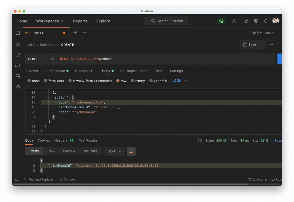Click the request URL field
Image resolution: width=294 pixels, height=202 pixels.
click(166, 59)
